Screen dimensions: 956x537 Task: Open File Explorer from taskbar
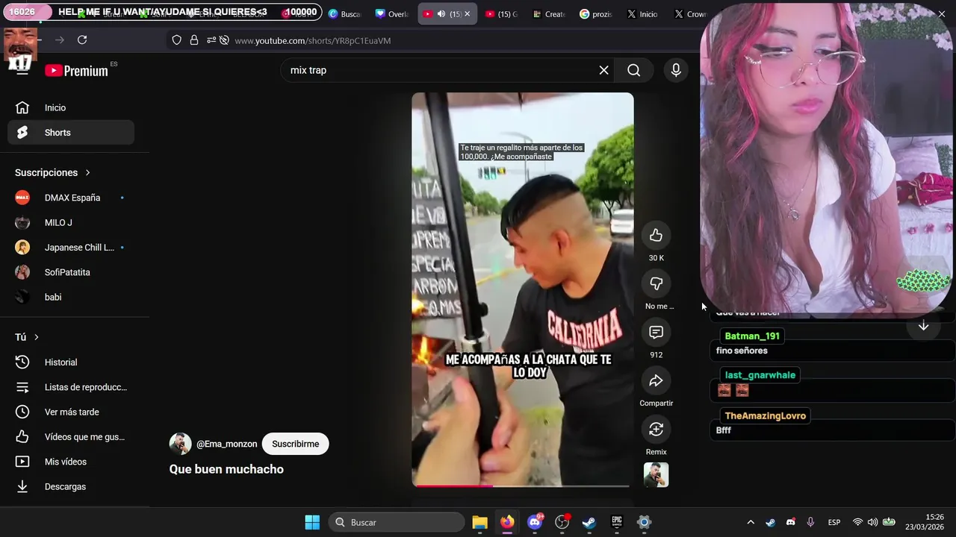pyautogui.click(x=479, y=522)
